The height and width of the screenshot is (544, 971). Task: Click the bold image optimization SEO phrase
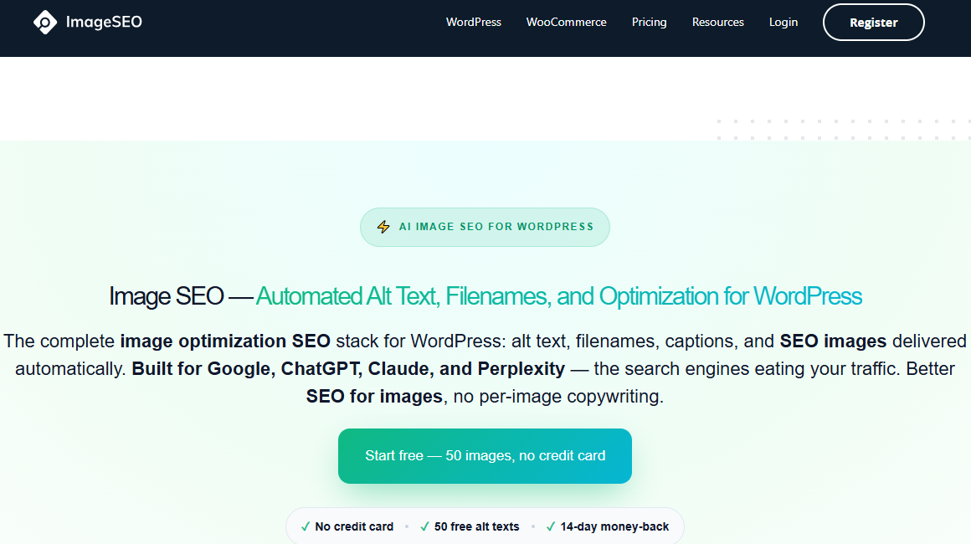point(225,341)
